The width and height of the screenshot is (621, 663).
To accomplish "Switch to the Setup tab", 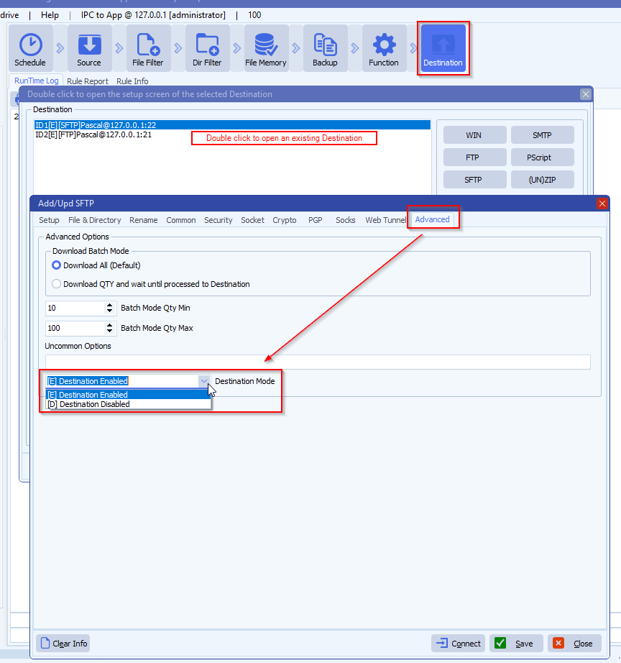I will [x=49, y=220].
